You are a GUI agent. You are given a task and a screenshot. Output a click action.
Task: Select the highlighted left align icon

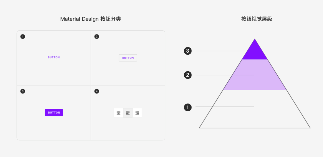click(x=128, y=113)
